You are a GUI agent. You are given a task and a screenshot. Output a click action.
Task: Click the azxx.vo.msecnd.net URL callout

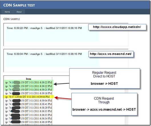tap(111, 54)
